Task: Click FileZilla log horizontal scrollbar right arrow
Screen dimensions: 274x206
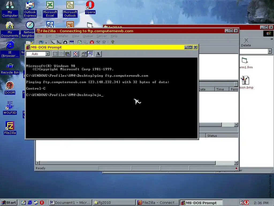Action: (236, 163)
